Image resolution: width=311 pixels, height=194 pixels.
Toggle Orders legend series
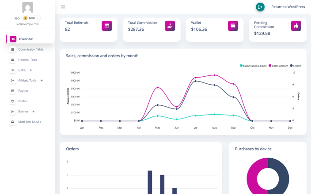pos(296,66)
